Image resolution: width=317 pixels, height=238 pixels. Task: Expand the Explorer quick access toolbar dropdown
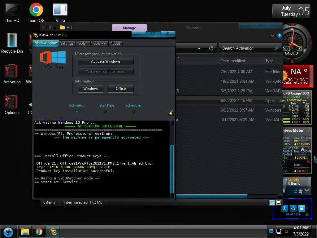pyautogui.click(x=68, y=27)
